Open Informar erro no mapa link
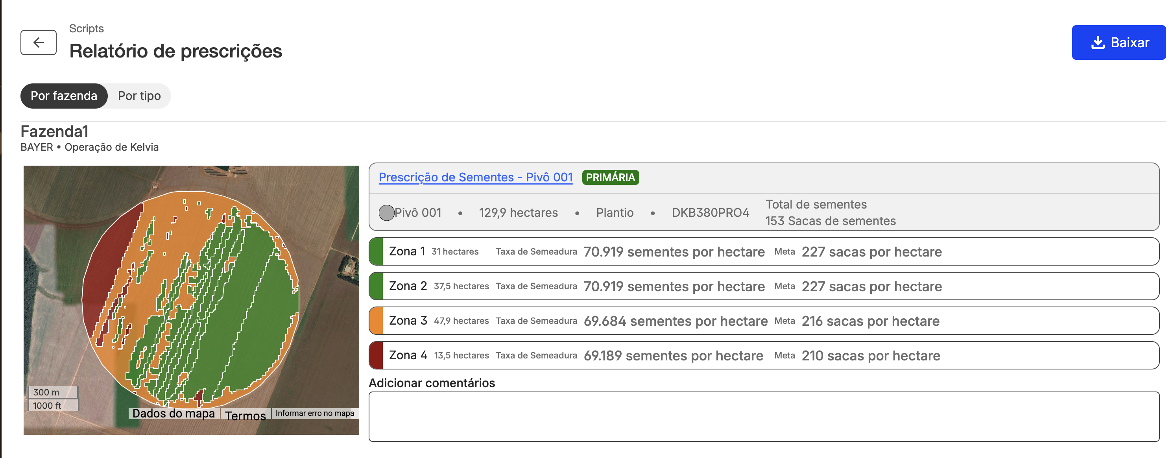Viewport: 1174px width, 458px height. [314, 413]
